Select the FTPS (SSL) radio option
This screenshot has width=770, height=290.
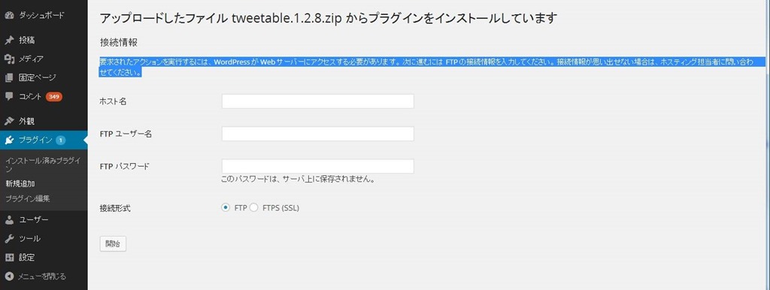click(x=254, y=207)
